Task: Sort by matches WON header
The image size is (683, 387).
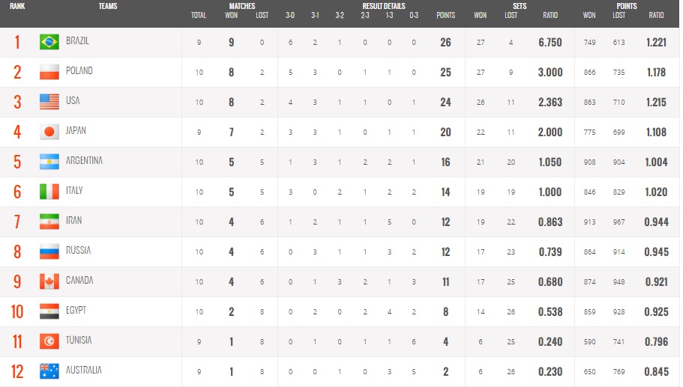Action: (x=232, y=15)
